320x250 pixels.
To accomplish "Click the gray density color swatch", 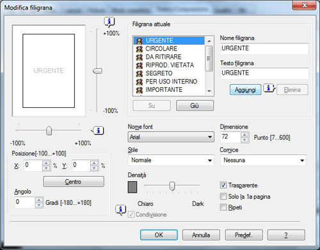I will pyautogui.click(x=132, y=187).
